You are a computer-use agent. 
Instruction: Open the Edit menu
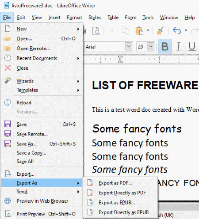point(21,18)
